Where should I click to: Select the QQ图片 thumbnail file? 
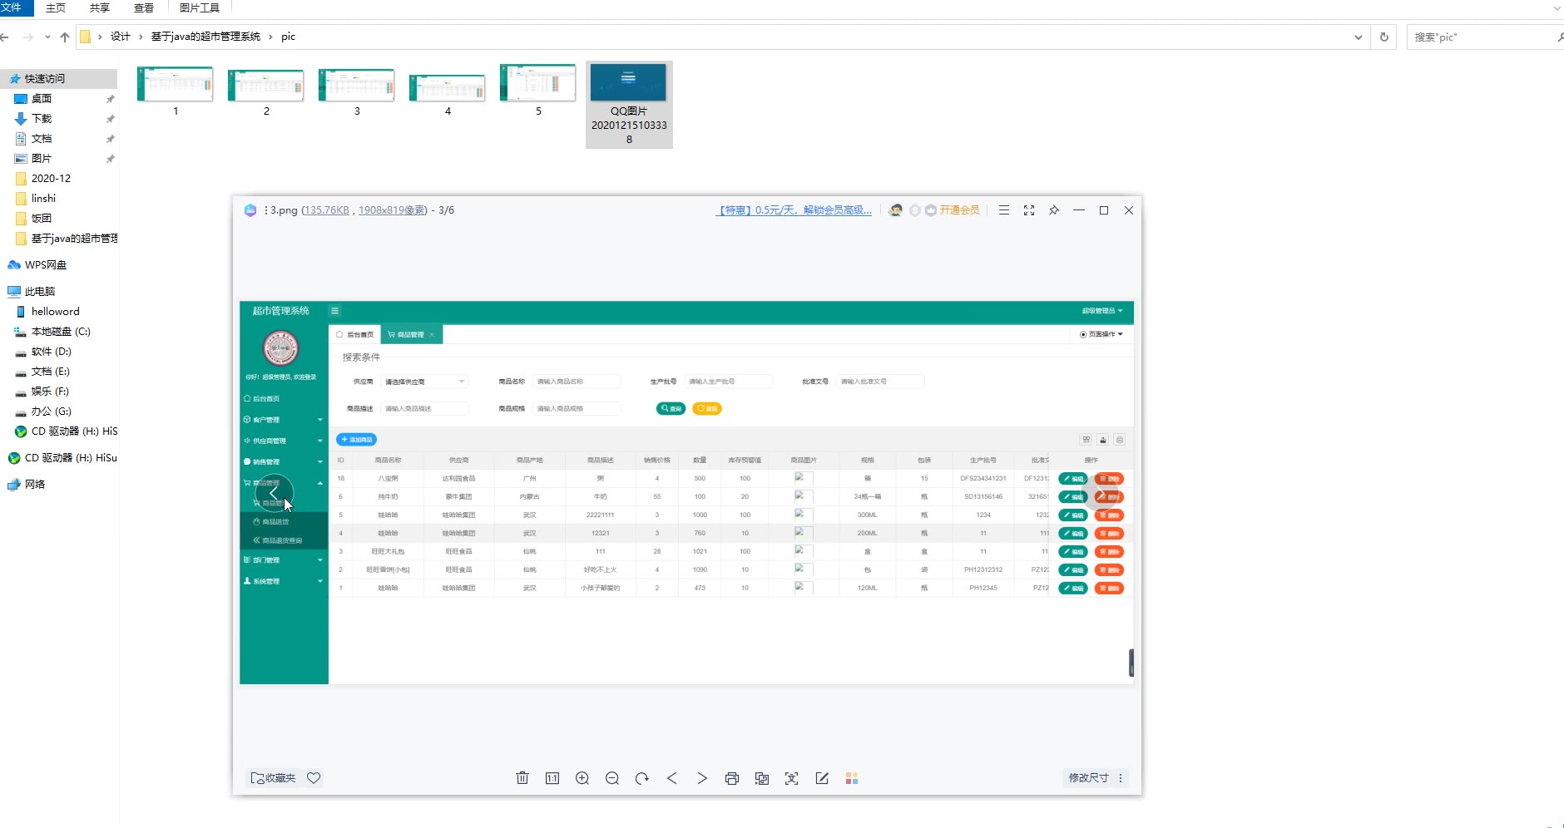[629, 104]
